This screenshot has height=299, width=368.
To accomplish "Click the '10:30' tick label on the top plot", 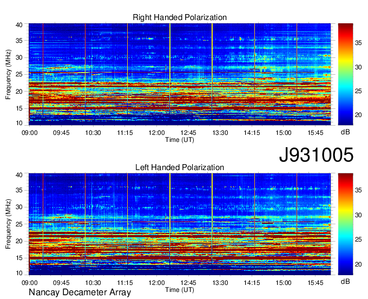I will pyautogui.click(x=93, y=133).
